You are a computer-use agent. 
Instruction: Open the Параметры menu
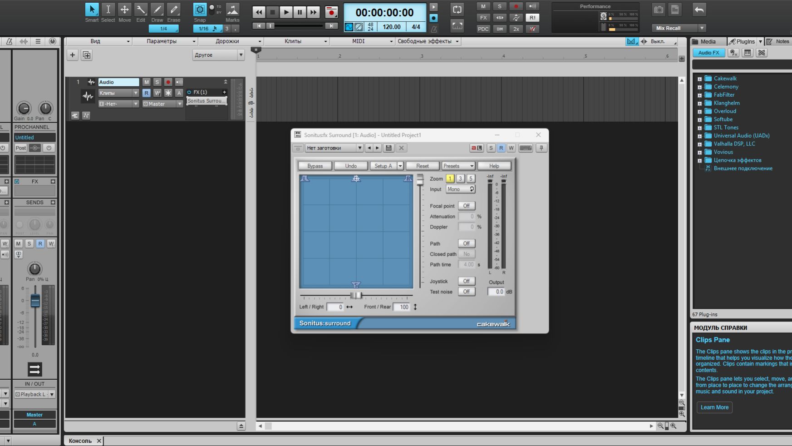pos(164,41)
